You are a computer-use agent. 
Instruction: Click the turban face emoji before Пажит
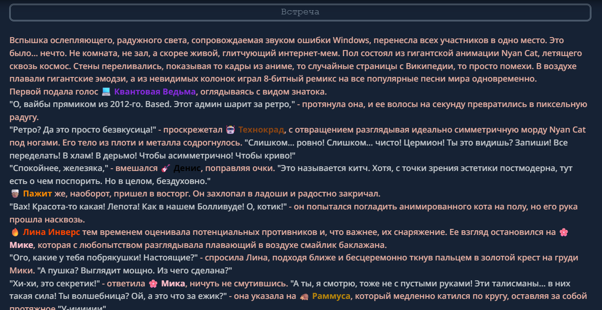pos(14,194)
